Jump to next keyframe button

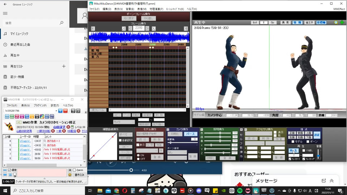pos(154,29)
